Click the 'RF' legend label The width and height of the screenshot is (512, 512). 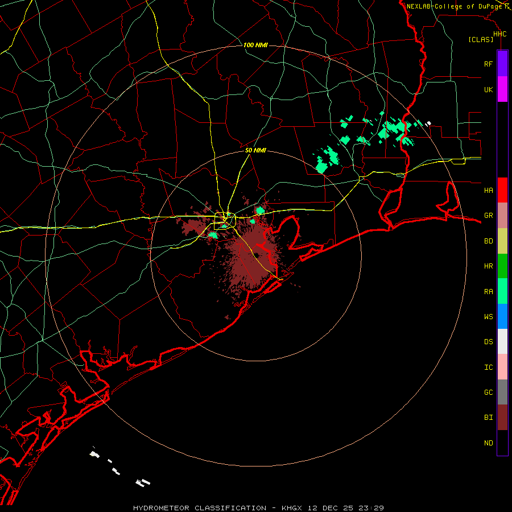pyautogui.click(x=488, y=64)
